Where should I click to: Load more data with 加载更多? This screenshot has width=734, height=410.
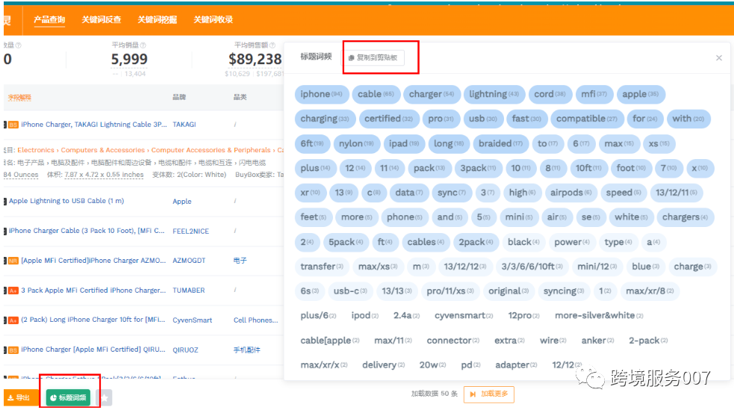pos(488,394)
